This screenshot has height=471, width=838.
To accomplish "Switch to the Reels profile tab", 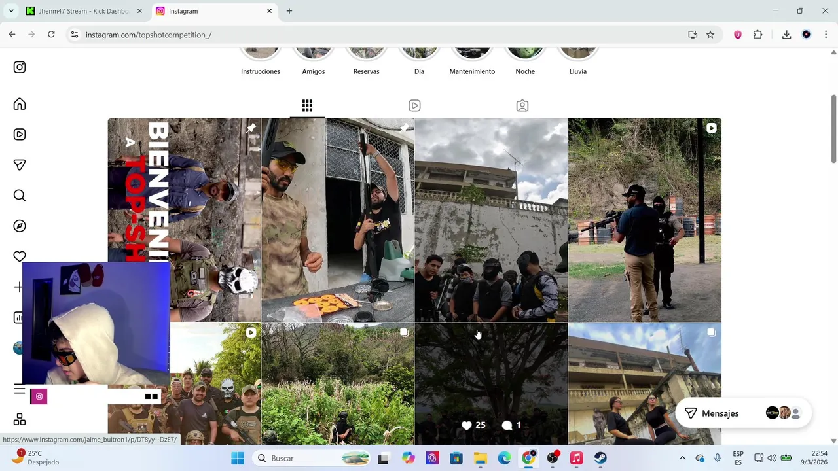I will 414,105.
